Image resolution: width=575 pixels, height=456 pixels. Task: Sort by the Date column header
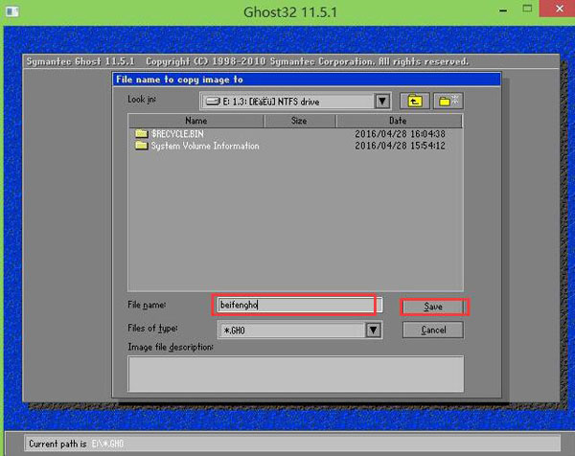[399, 121]
